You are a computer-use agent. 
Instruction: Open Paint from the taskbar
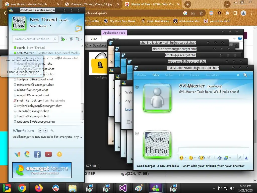point(139,188)
